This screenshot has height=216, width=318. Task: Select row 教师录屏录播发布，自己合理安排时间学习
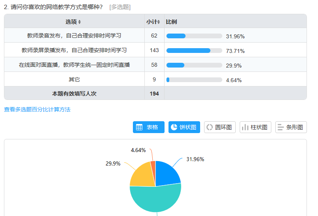pyautogui.click(x=155, y=50)
